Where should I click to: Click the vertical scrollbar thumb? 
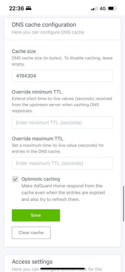(x=124, y=204)
